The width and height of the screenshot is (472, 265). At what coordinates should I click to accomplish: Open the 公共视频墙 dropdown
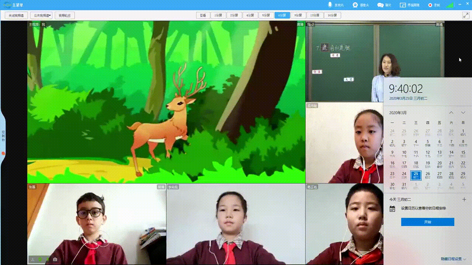[42, 15]
